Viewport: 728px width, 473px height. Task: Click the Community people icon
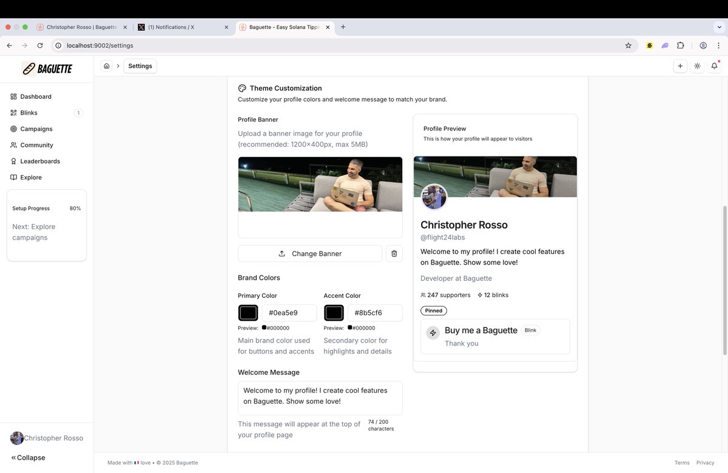coord(14,145)
